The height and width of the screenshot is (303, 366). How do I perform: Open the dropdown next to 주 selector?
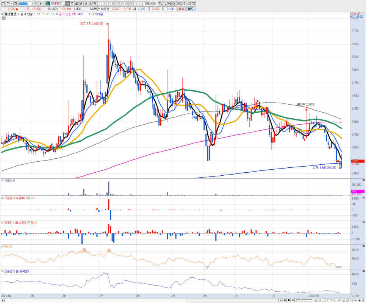(11, 3)
